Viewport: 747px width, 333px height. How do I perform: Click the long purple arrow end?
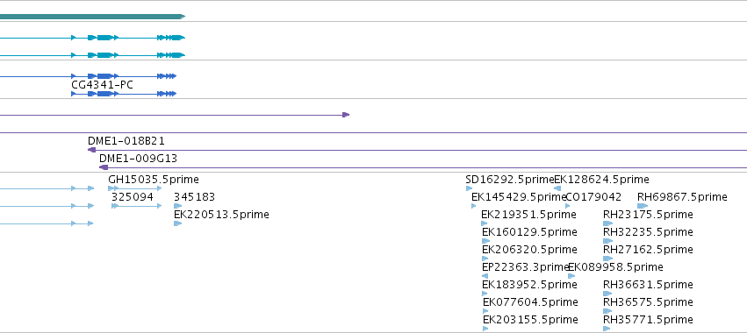pyautogui.click(x=346, y=115)
